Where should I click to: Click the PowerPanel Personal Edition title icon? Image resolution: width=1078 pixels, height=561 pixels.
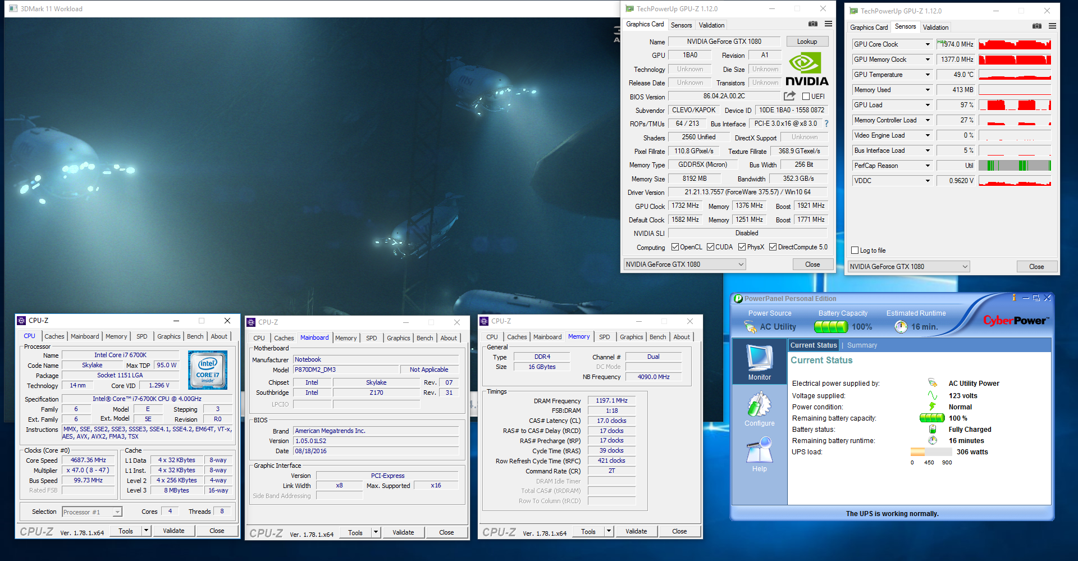[738, 299]
